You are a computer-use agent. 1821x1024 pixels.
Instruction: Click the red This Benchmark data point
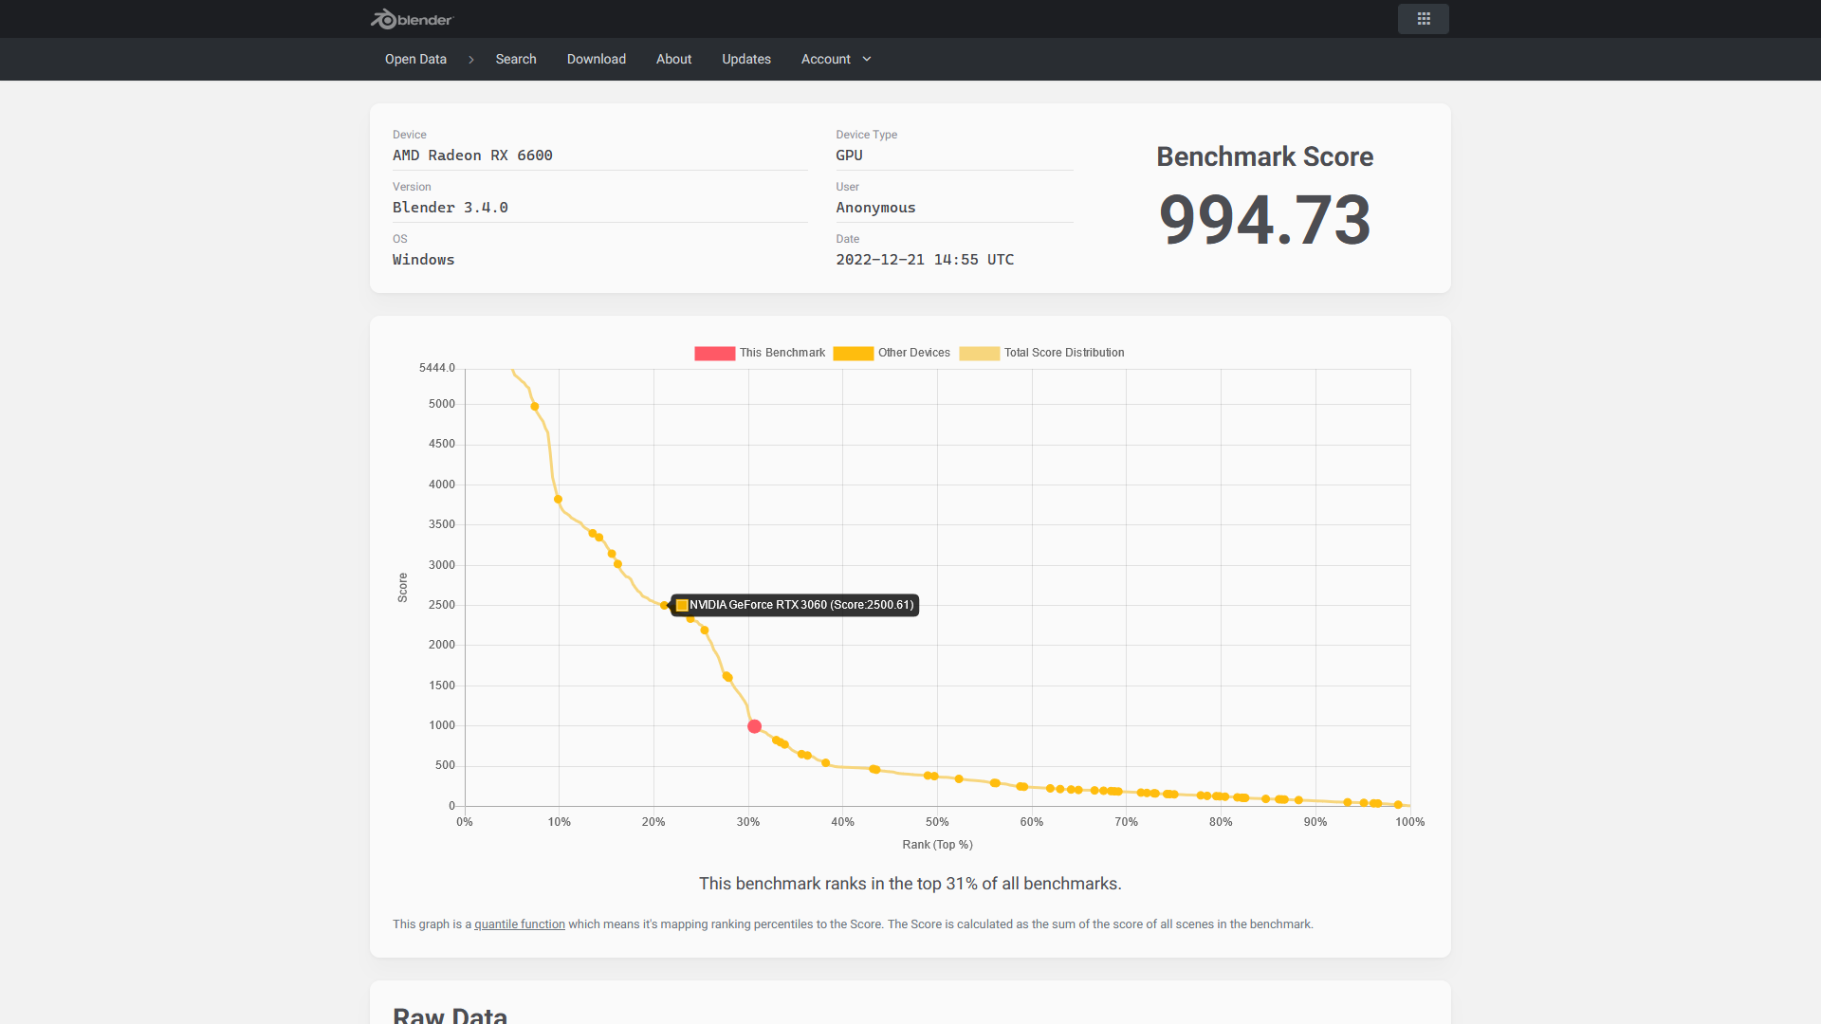(754, 726)
